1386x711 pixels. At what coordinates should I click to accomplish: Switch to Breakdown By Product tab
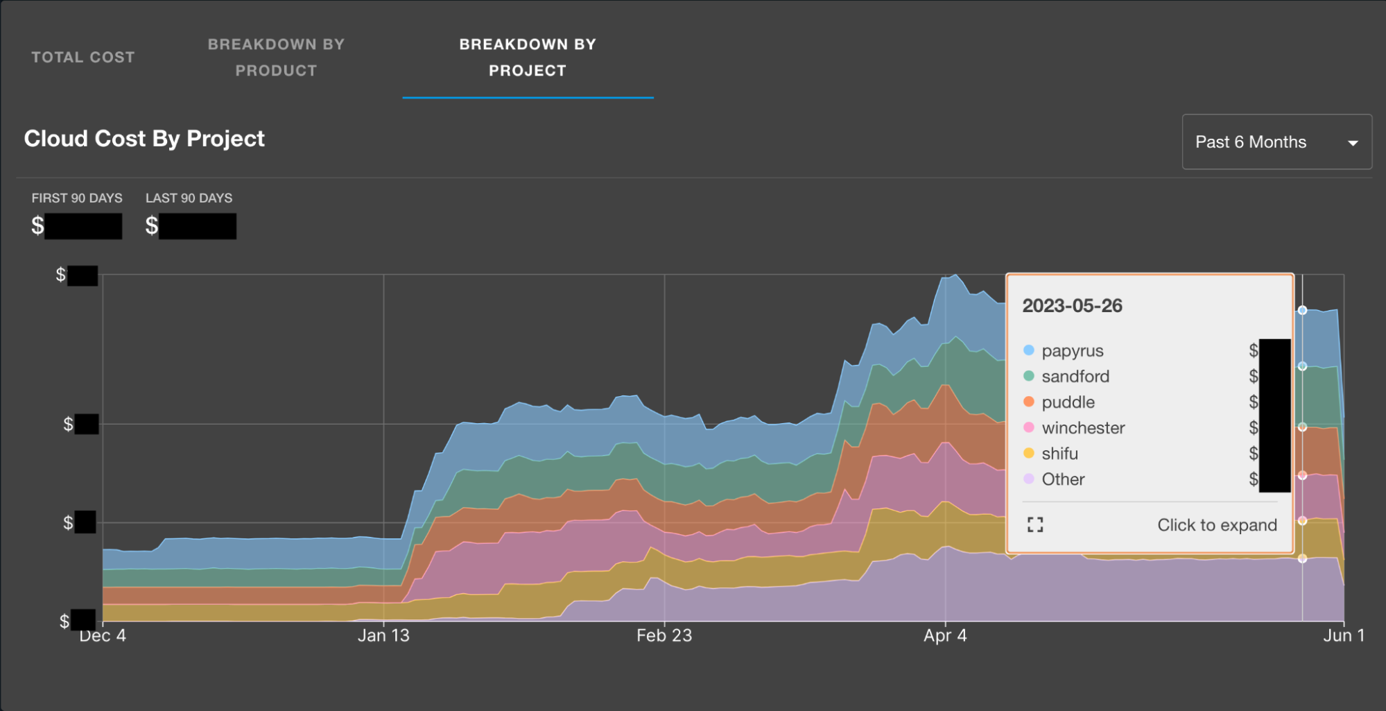[276, 58]
